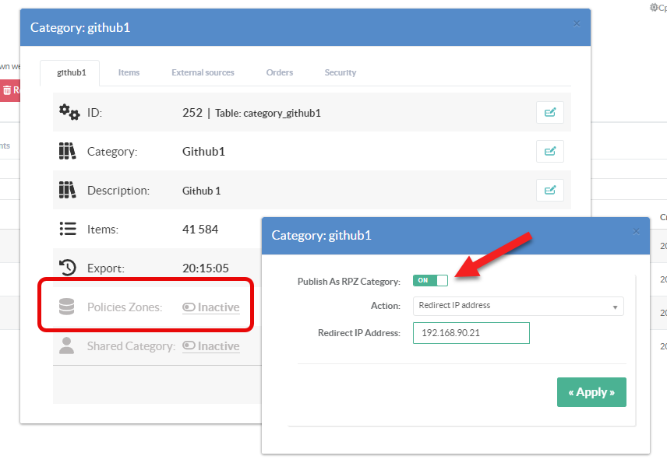Turn off Publish As RPZ Category switch

(430, 280)
